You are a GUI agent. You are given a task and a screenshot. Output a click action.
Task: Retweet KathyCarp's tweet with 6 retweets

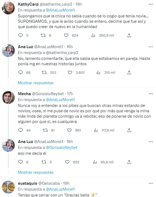[44, 35]
